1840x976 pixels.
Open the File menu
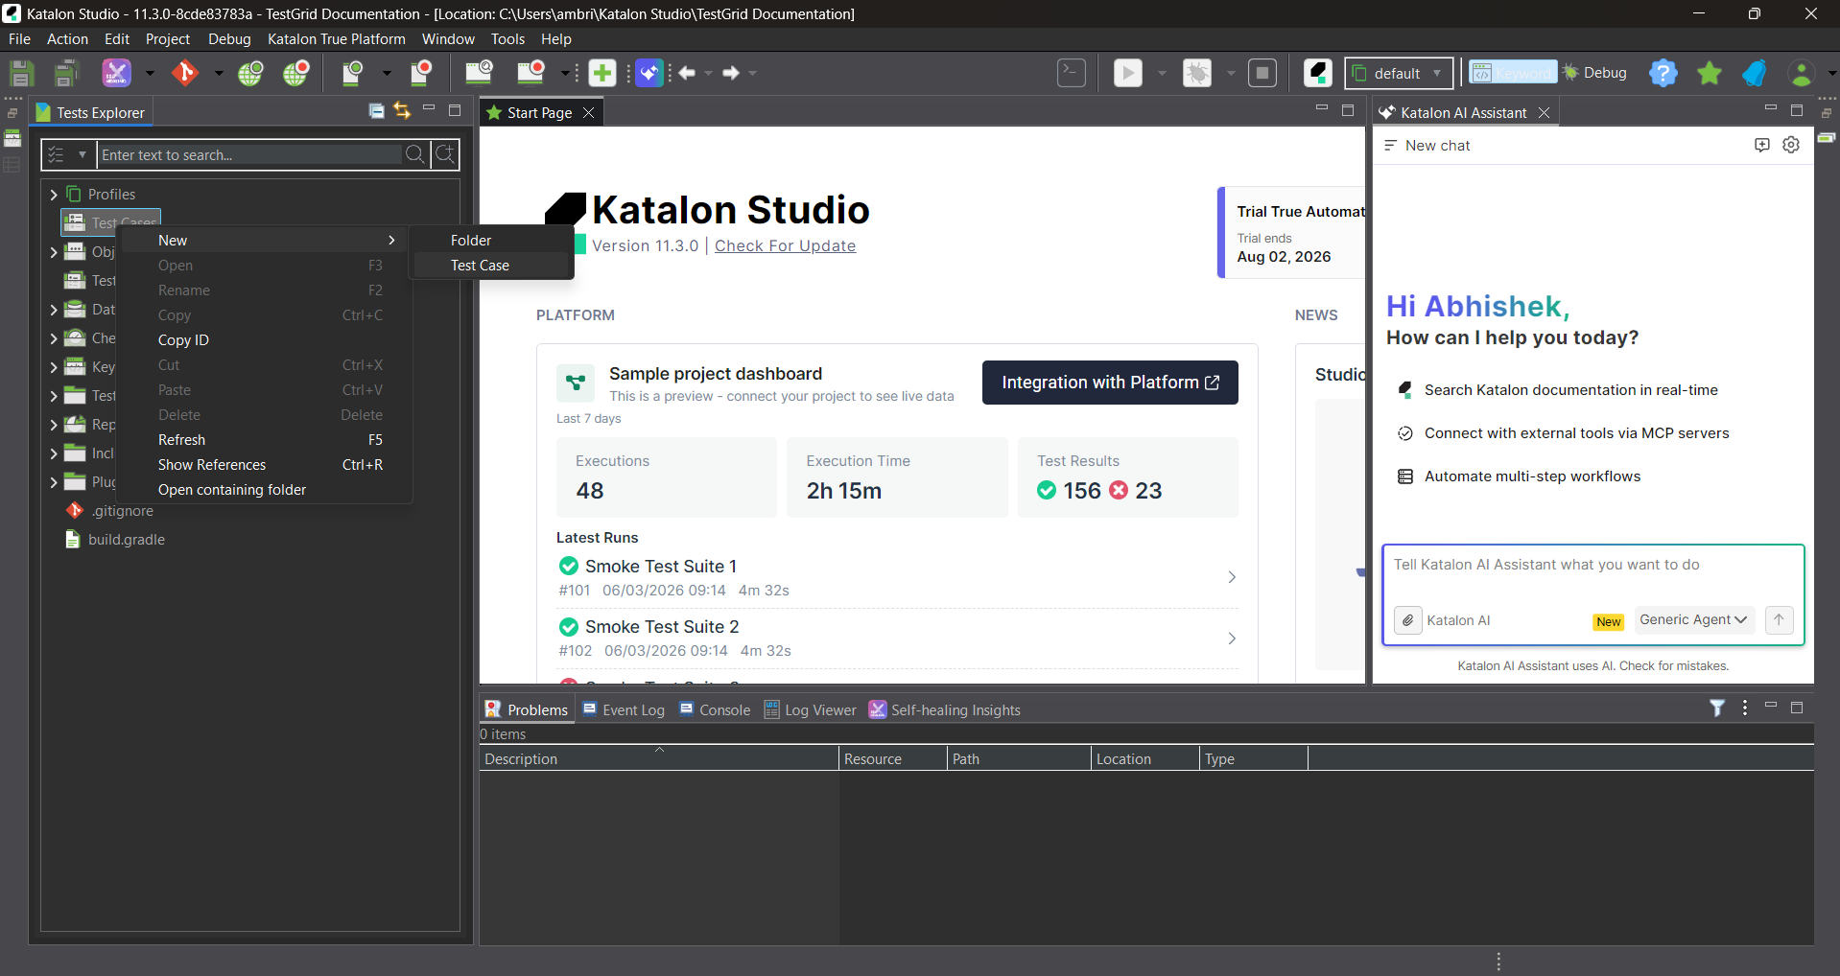tap(19, 39)
